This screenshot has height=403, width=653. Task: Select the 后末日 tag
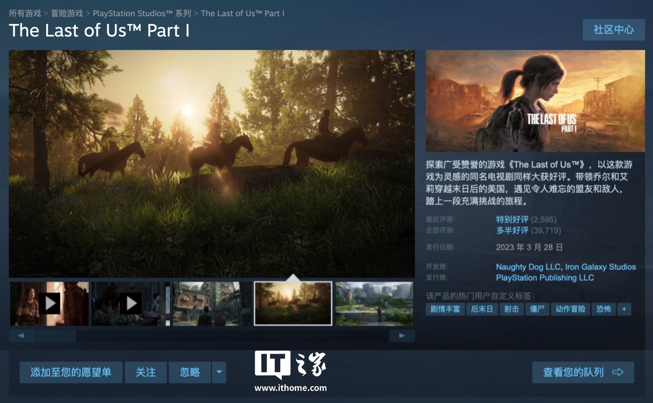click(x=482, y=309)
